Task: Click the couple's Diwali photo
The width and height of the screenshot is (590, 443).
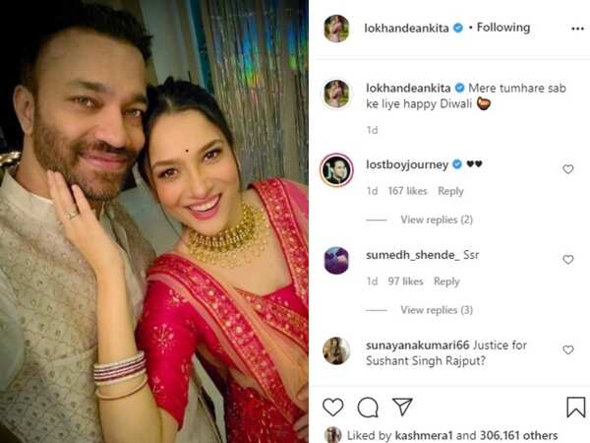Action: click(154, 221)
